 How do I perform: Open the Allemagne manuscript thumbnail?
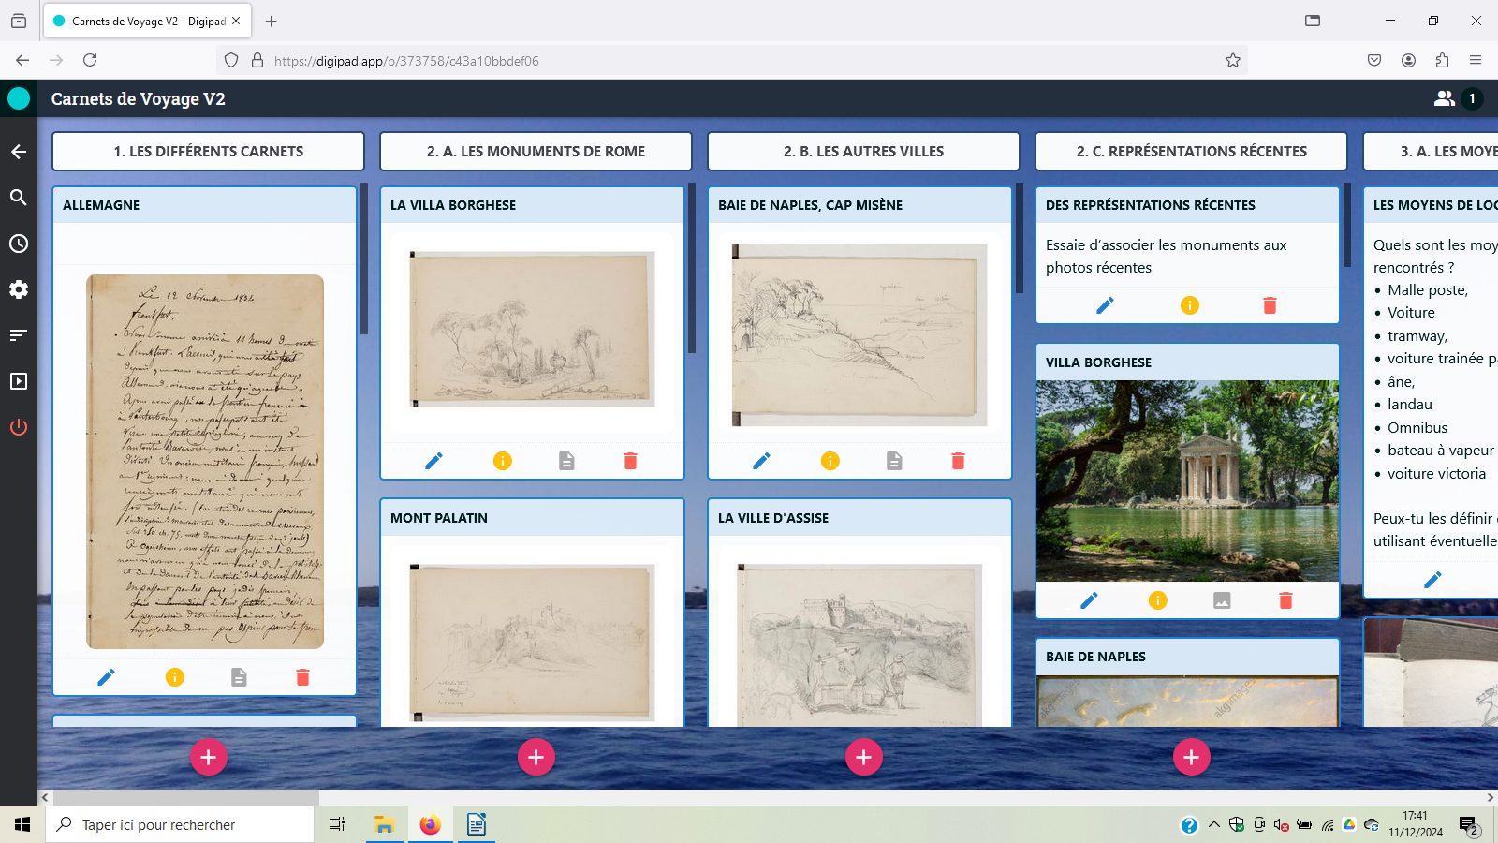205,462
